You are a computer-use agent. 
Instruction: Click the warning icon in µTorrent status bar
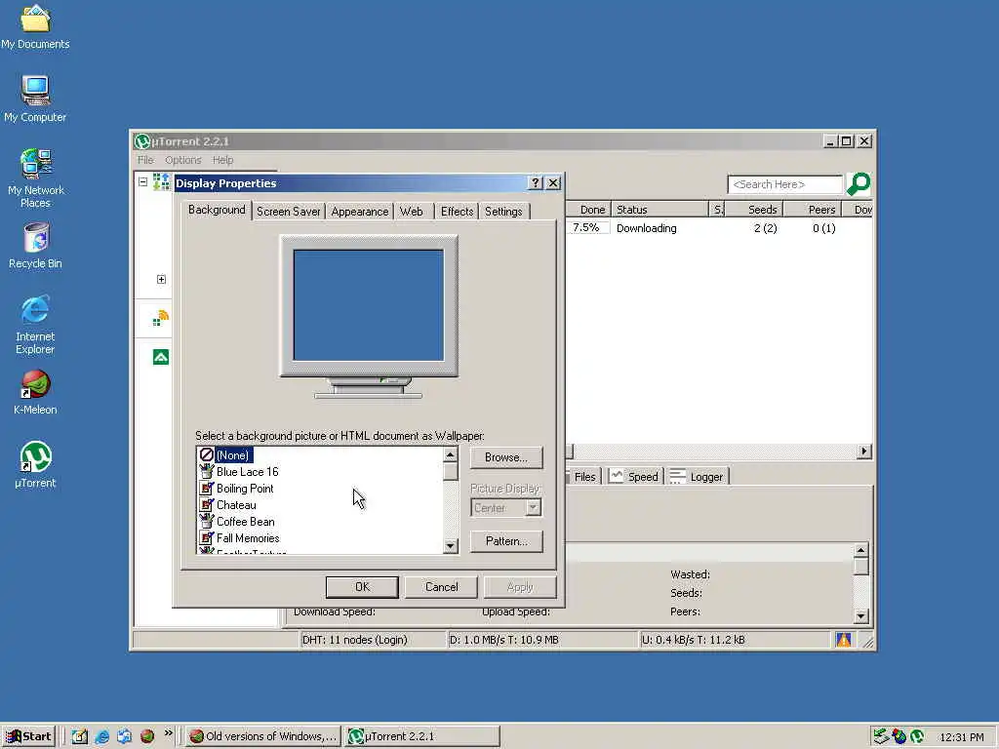tap(844, 640)
